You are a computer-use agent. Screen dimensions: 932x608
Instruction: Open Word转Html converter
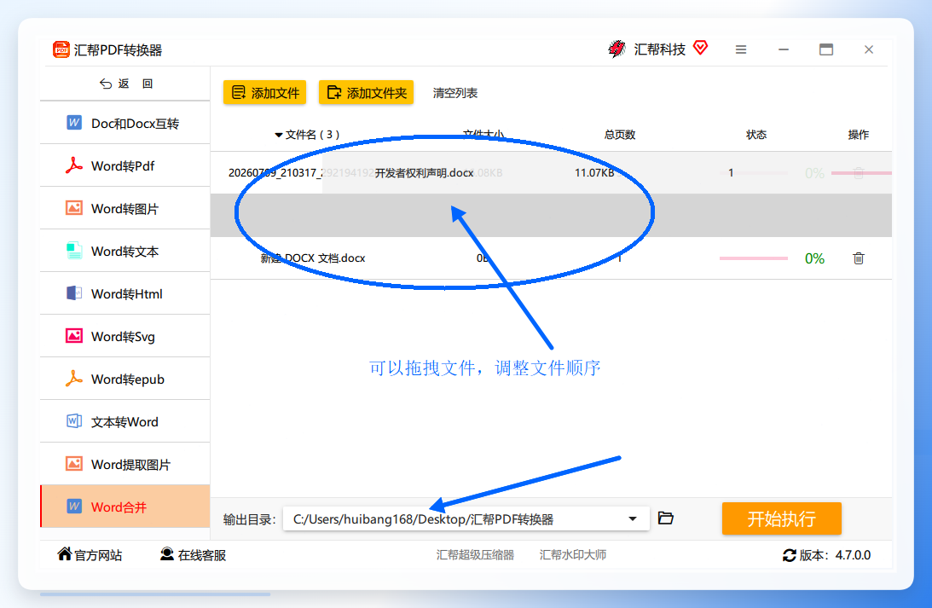[x=125, y=293]
